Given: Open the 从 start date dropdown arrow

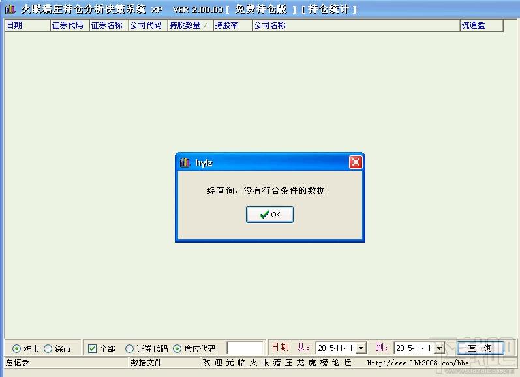Looking at the screenshot, I should (361, 348).
